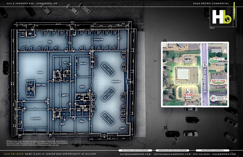Click the 870.336.8000 phone number
This screenshot has height=157, width=243.
pyautogui.click(x=201, y=154)
